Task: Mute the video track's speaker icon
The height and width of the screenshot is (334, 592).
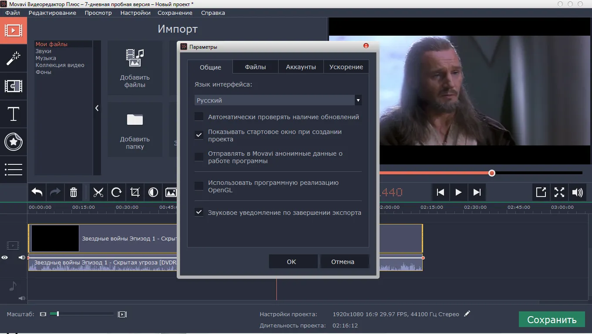Action: click(22, 257)
